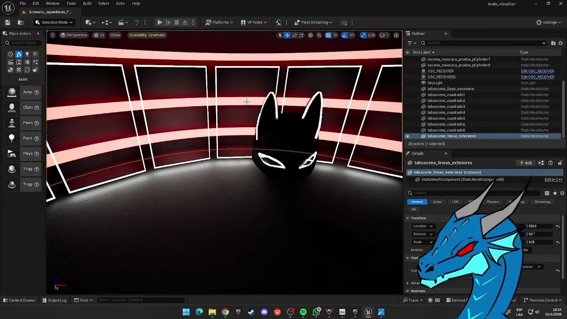Open the Outliner settings gear
The height and width of the screenshot is (319, 567).
click(x=561, y=43)
